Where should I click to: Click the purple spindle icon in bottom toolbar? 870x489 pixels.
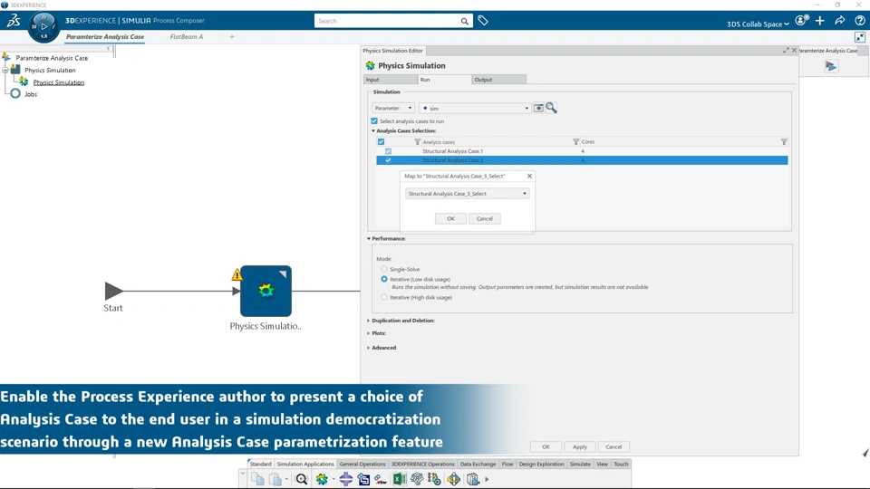coord(345,479)
